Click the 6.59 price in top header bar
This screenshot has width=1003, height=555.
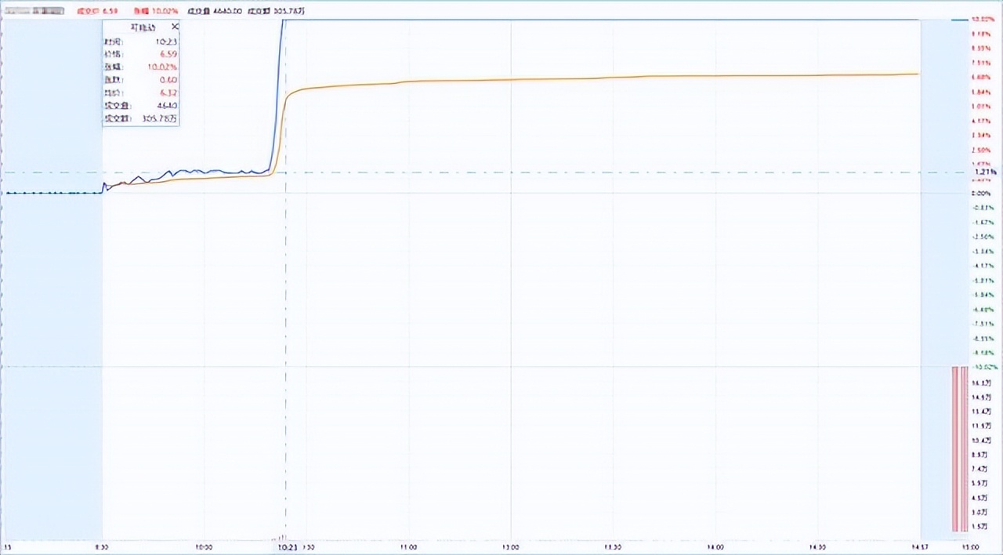tap(110, 12)
